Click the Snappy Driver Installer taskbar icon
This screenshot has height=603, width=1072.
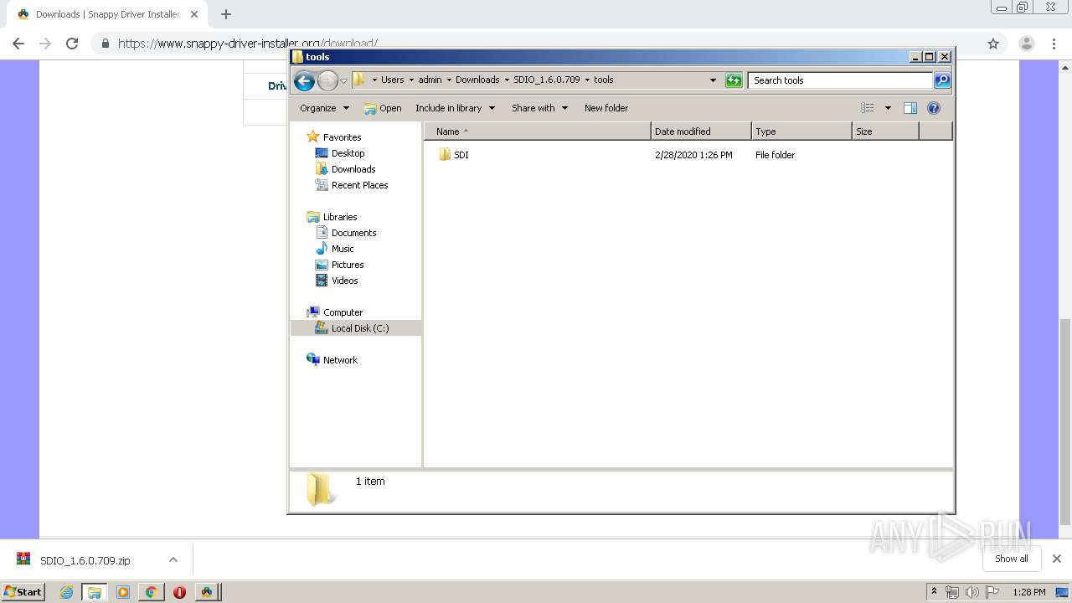tap(207, 592)
